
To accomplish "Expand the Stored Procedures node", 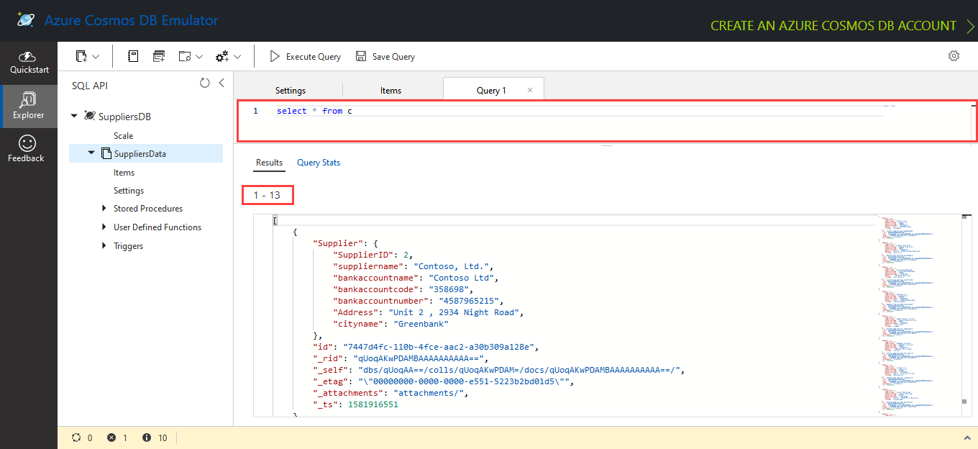I will (x=105, y=208).
